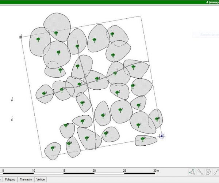Click the scale bar at 20 m
The height and width of the screenshot is (183, 219).
pyautogui.click(x=94, y=171)
